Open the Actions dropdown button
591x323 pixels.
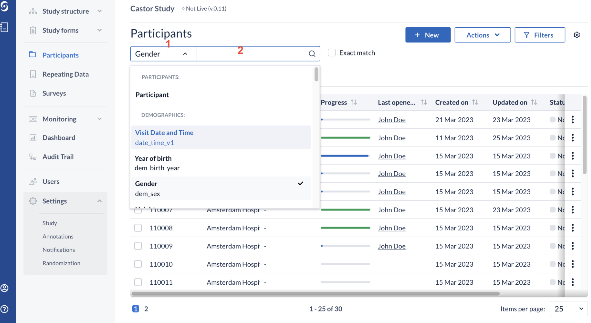point(483,35)
